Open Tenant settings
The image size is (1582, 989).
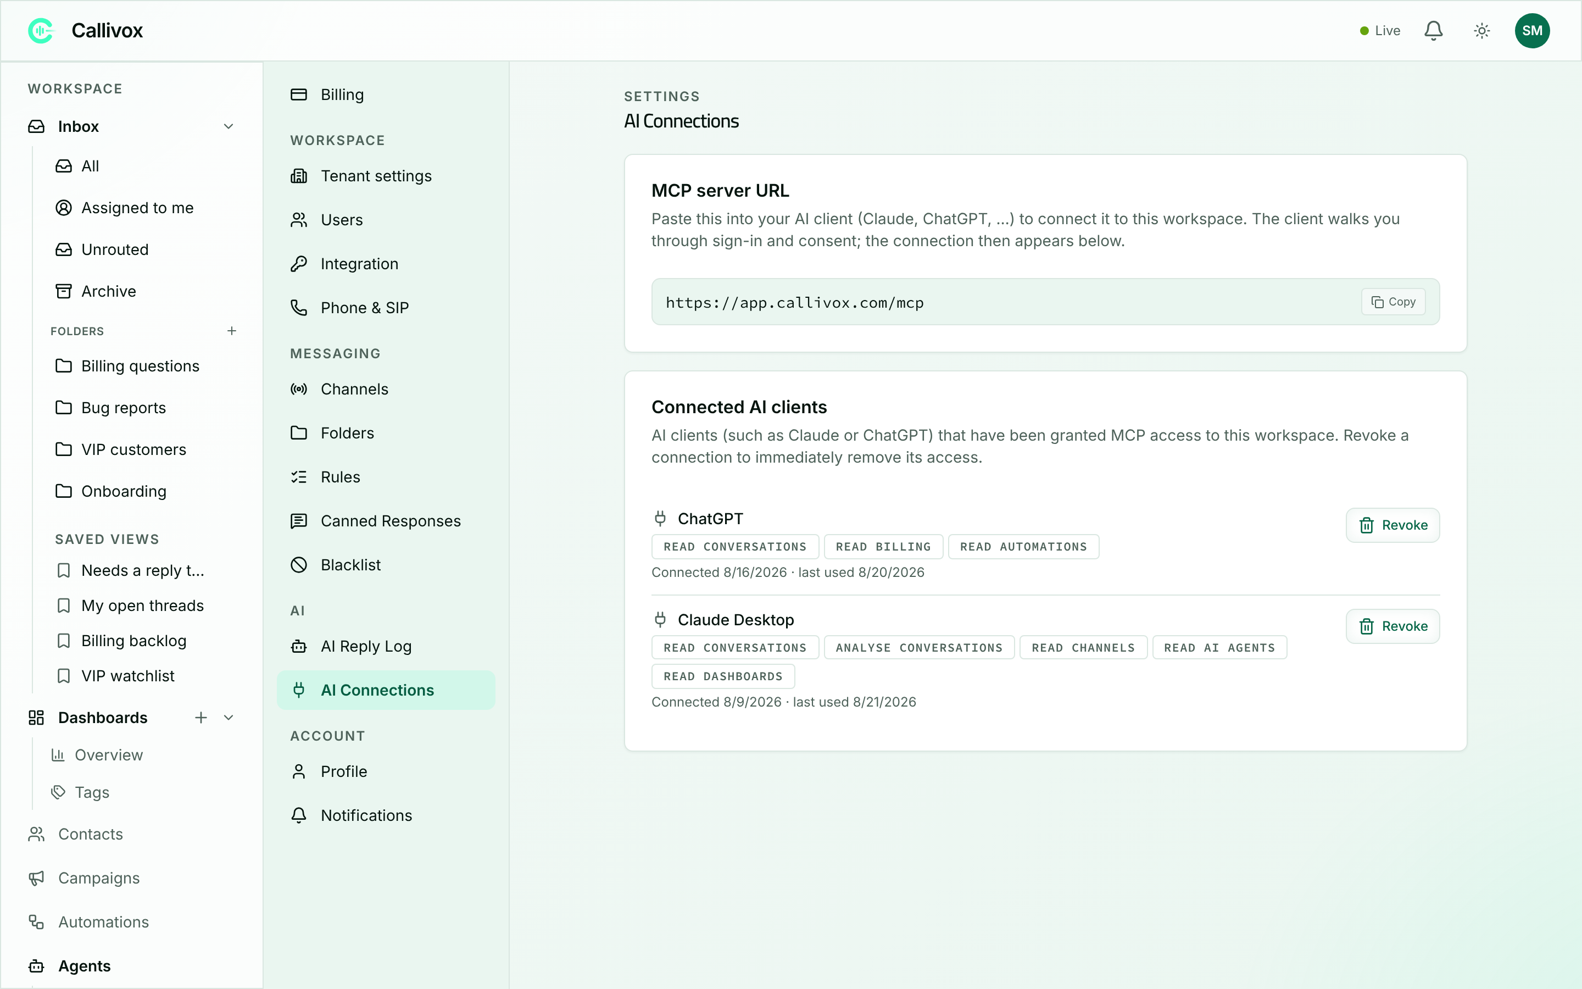click(x=386, y=176)
